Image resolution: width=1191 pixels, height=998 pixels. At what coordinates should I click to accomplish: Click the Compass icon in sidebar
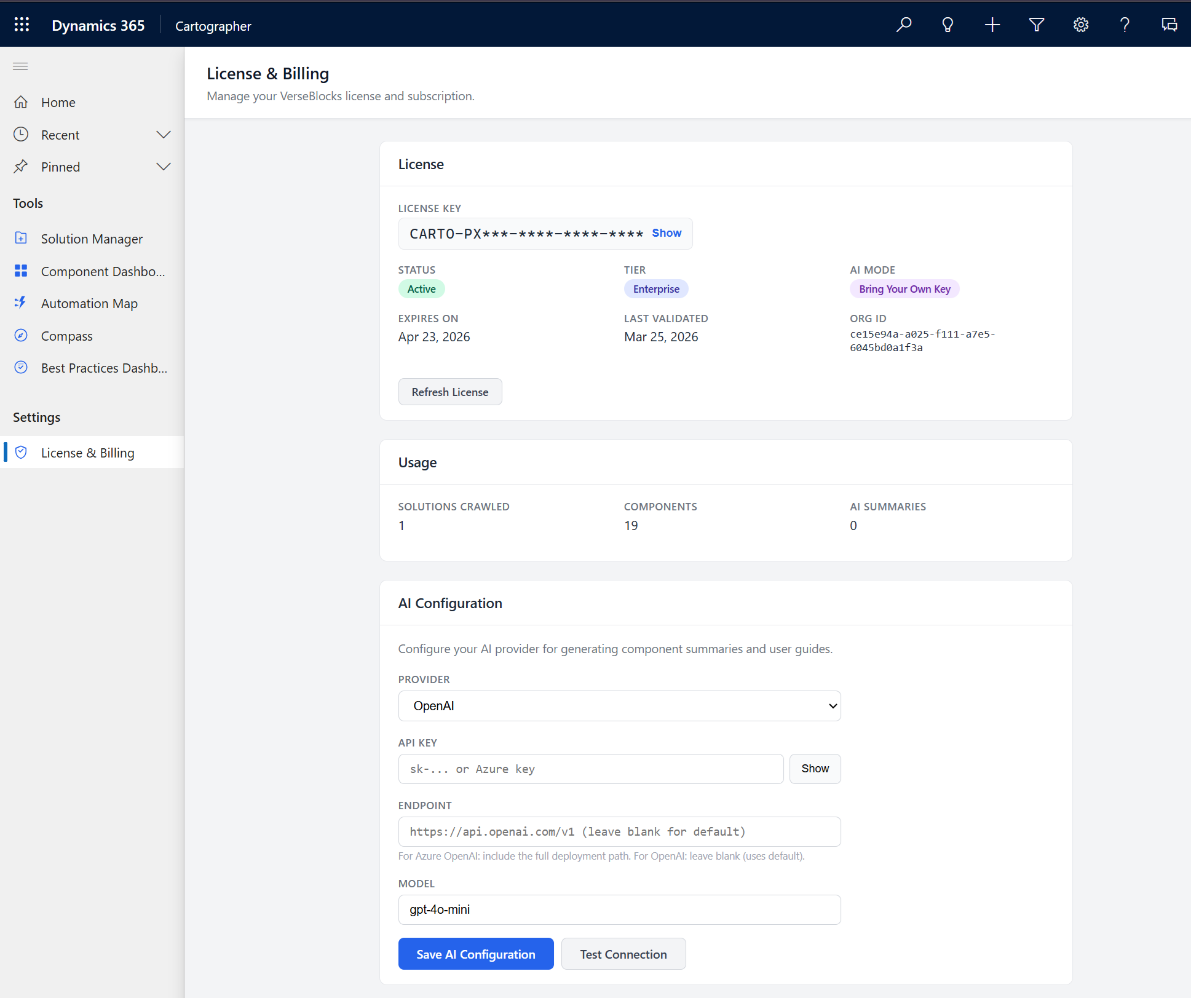pos(21,336)
